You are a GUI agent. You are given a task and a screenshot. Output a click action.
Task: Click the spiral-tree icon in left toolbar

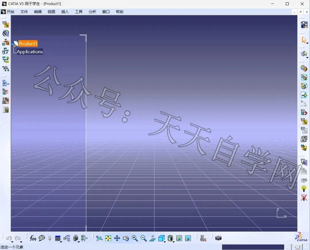point(5,33)
